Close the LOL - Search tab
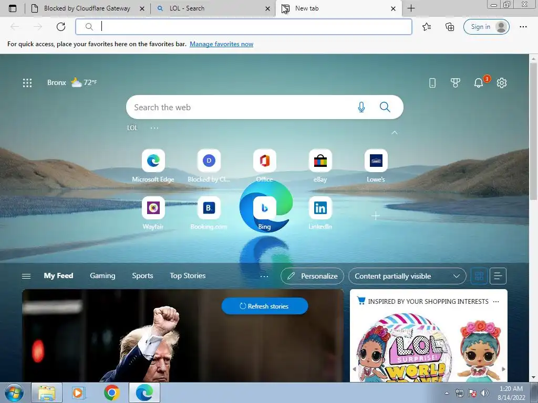The width and height of the screenshot is (538, 403). (267, 8)
